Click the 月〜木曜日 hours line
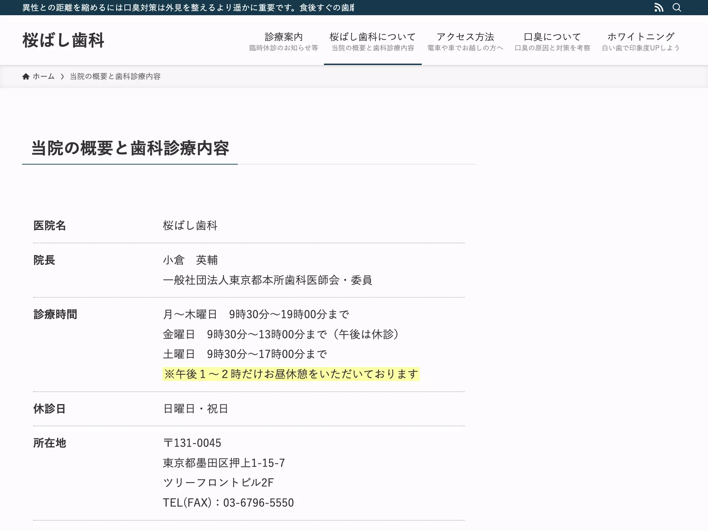Screen dimensions: 708x531 tap(256, 314)
